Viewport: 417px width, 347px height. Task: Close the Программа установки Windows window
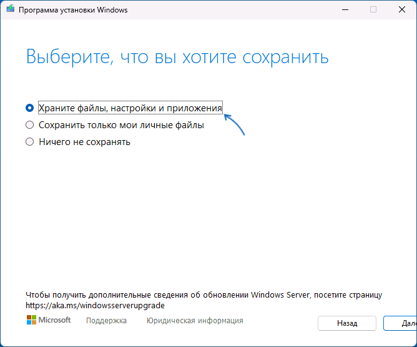[x=402, y=9]
